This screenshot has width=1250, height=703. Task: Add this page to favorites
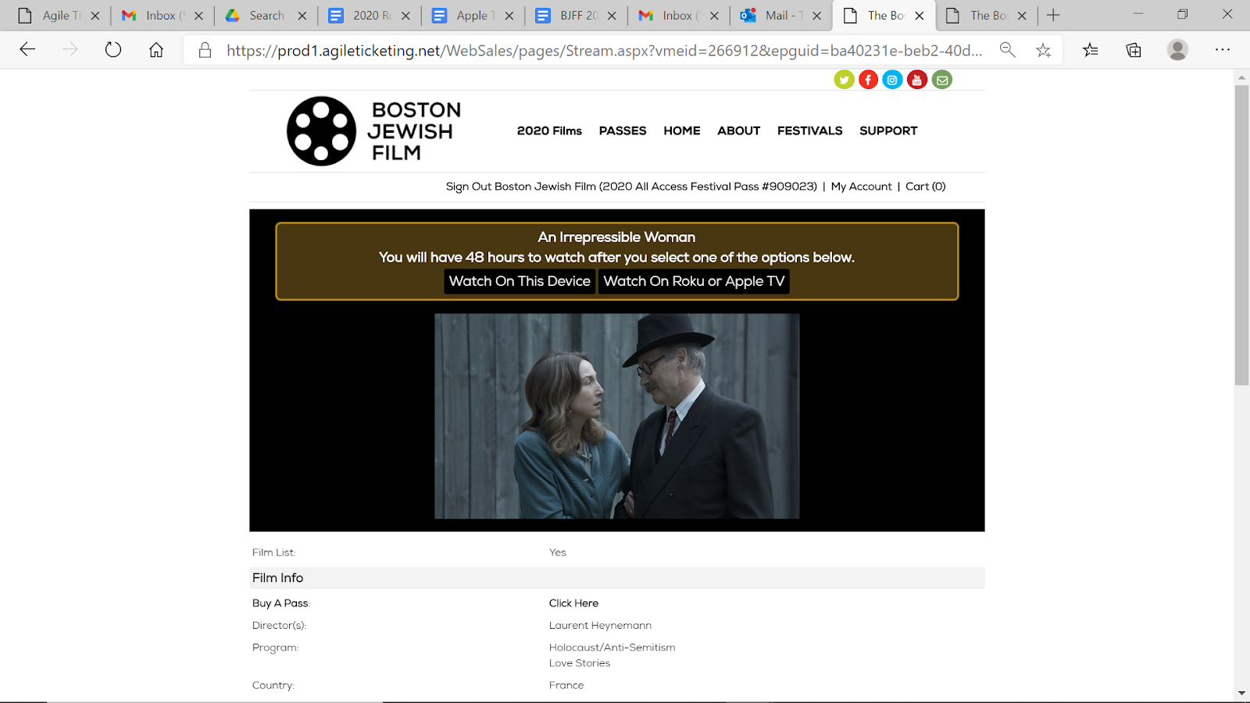(1043, 50)
